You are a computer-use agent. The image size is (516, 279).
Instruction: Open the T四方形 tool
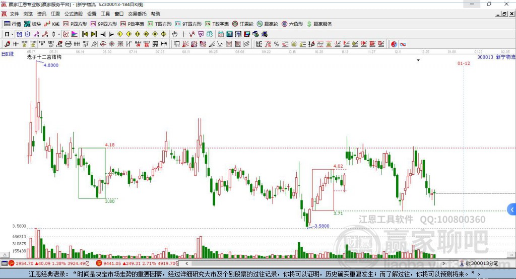(x=160, y=24)
